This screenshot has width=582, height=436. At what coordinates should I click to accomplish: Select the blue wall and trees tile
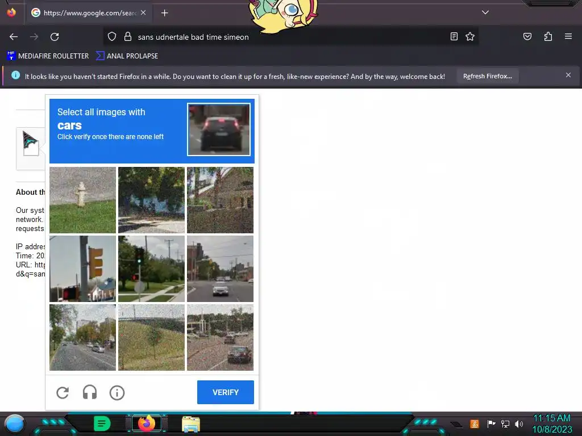(151, 200)
